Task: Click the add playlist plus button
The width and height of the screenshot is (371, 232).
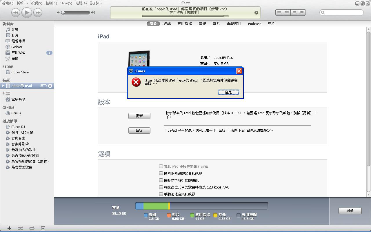Action: (x=9, y=229)
